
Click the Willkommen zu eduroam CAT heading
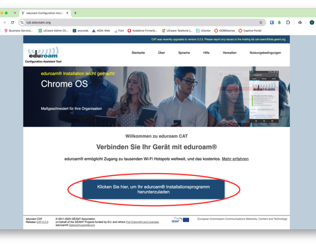tap(156, 136)
